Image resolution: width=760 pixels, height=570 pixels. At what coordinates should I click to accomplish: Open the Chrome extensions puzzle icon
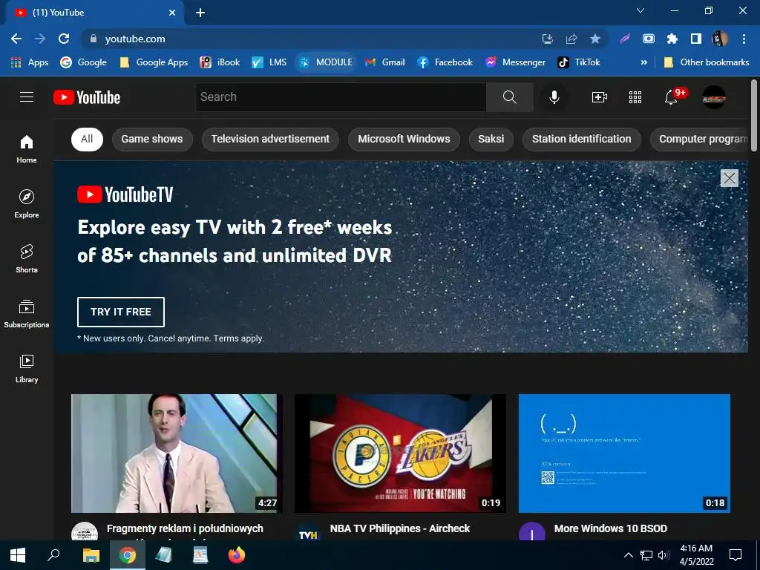coord(672,39)
